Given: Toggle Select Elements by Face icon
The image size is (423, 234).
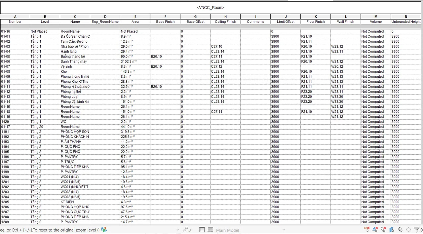Looking at the screenshot, I should pyautogui.click(x=392, y=230).
